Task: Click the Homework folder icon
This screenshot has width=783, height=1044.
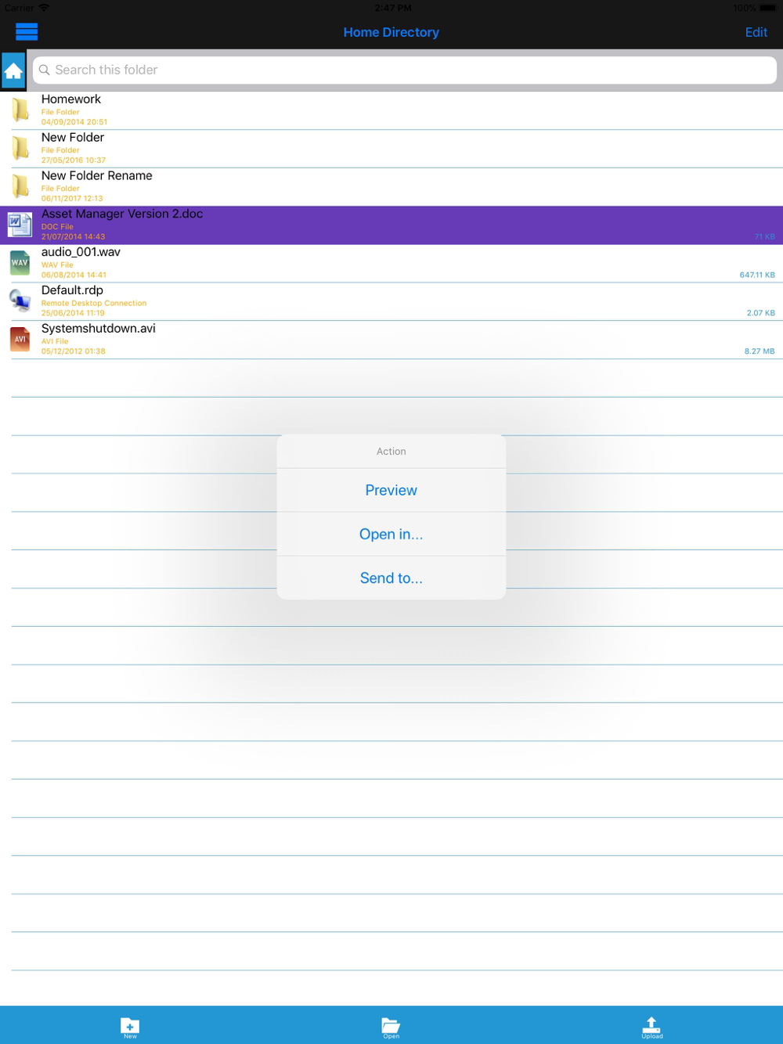Action: (x=20, y=110)
